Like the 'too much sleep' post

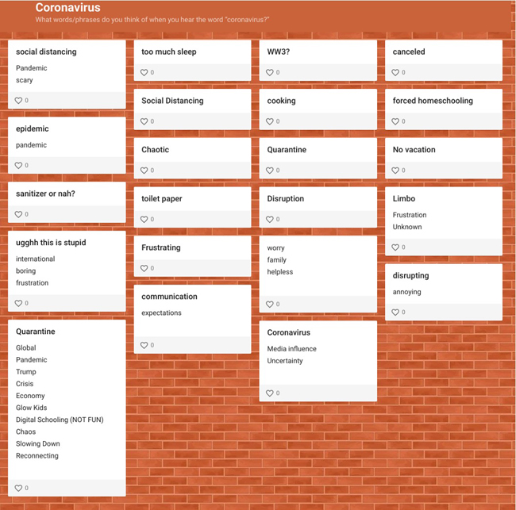144,72
